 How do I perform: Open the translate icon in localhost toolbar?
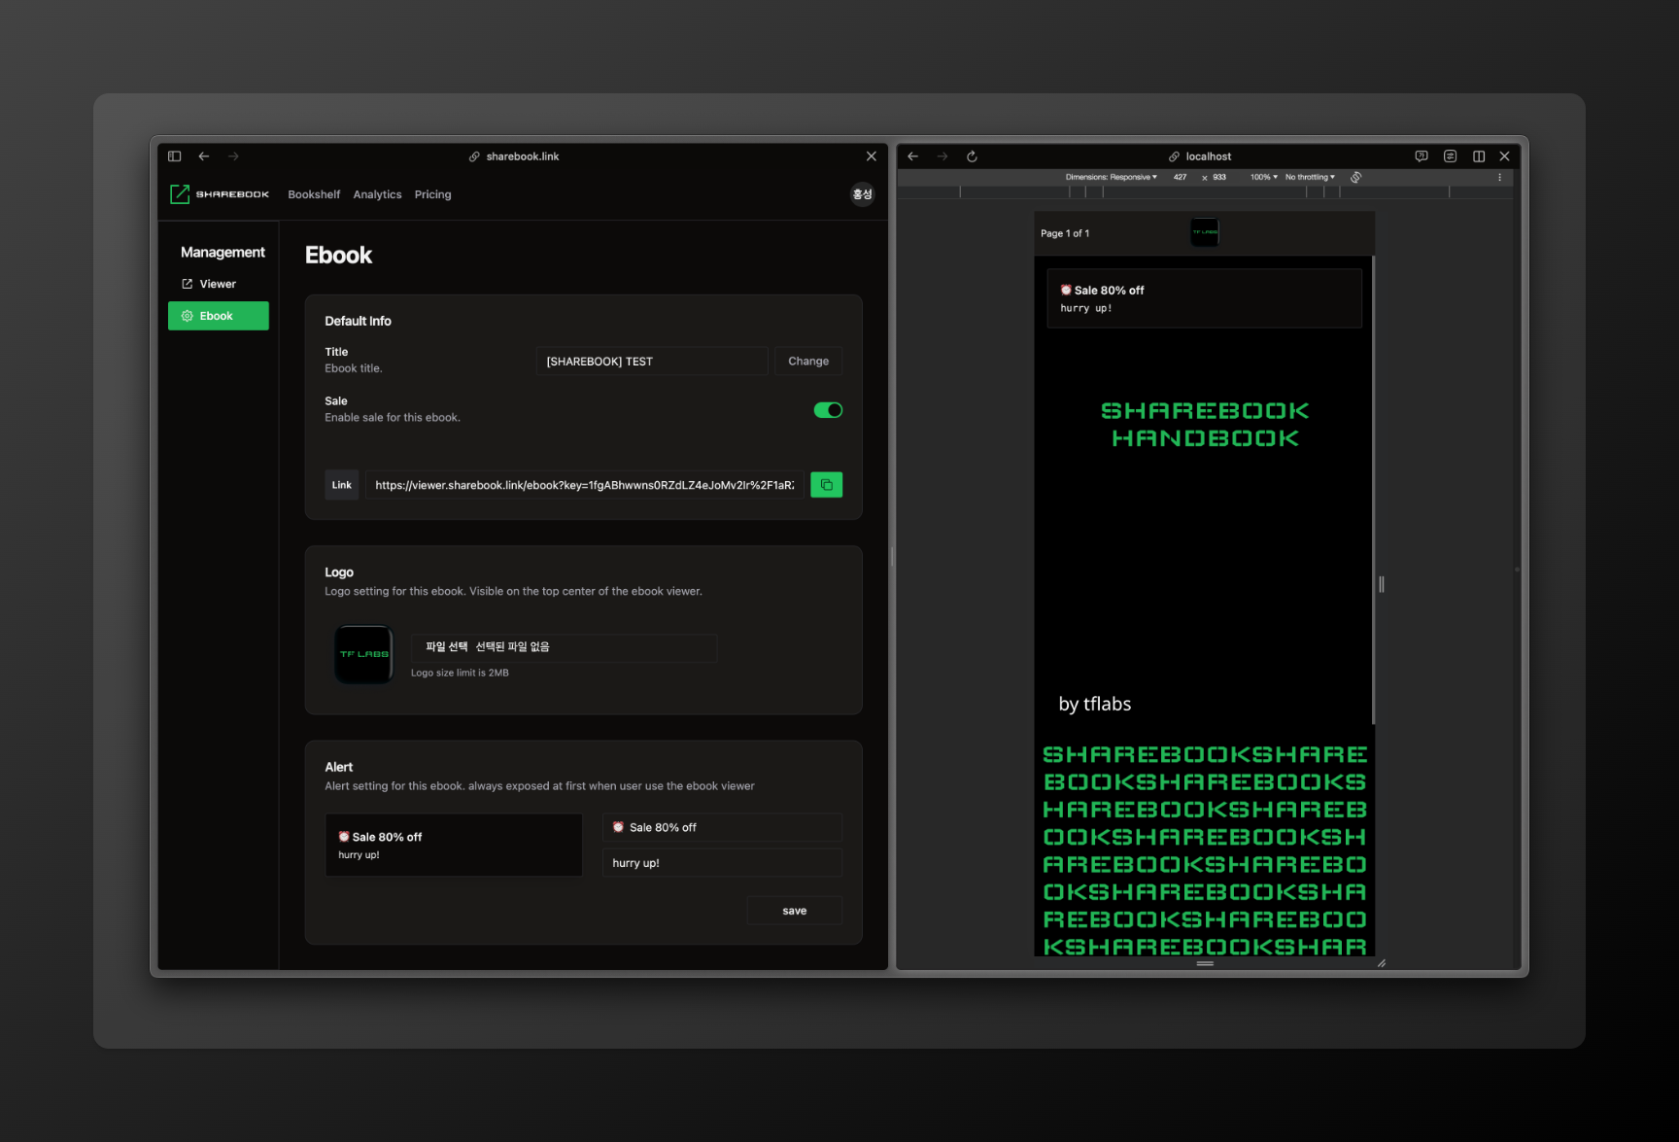coord(1422,156)
